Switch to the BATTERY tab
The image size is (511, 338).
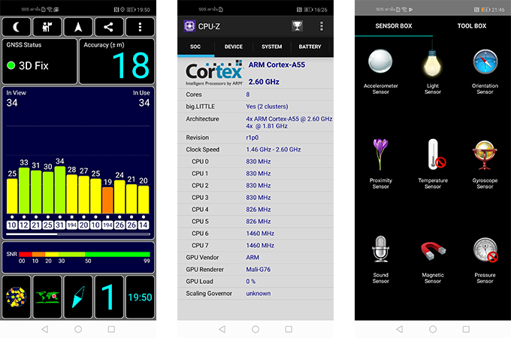pyautogui.click(x=310, y=47)
